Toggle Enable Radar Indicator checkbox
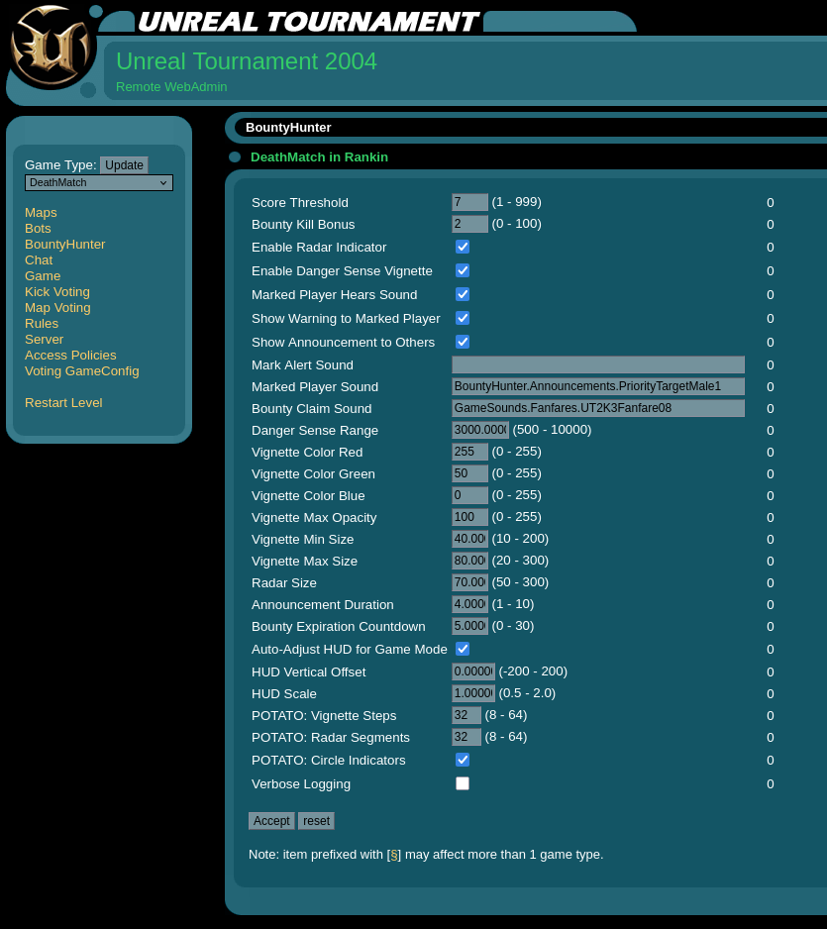This screenshot has width=827, height=929. (463, 247)
